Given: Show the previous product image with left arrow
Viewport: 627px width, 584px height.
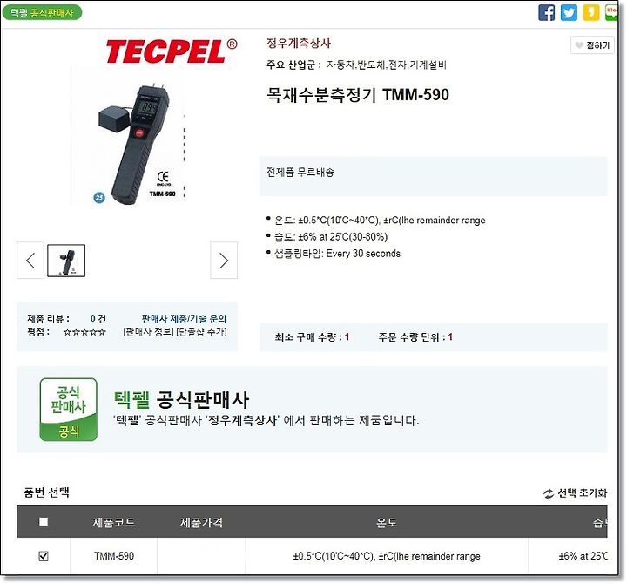Looking at the screenshot, I should point(30,260).
